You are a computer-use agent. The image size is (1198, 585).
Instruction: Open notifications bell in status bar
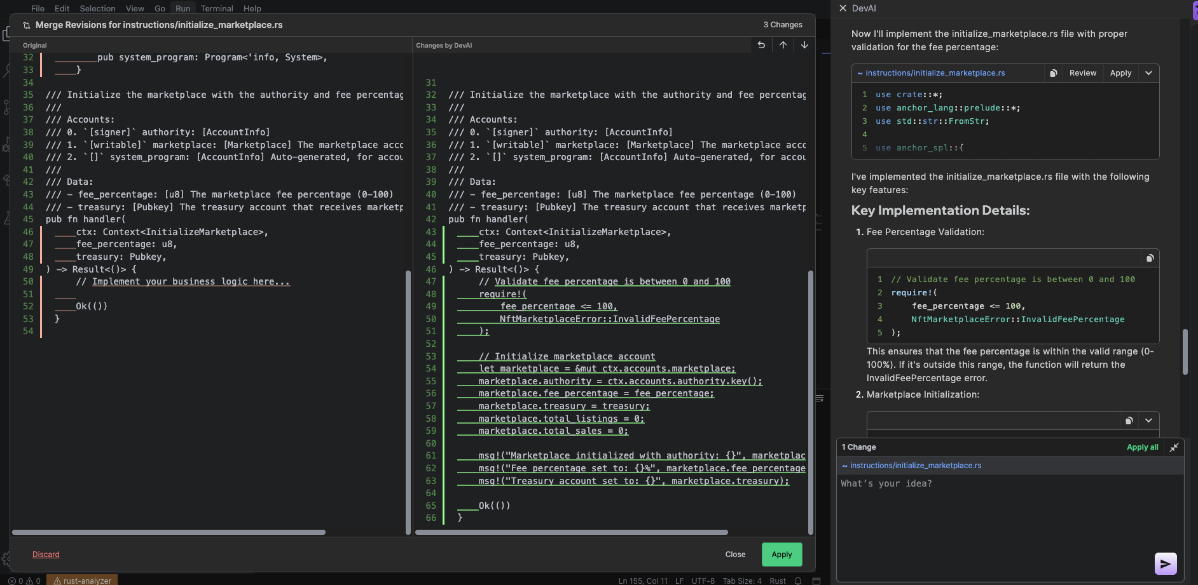(798, 581)
